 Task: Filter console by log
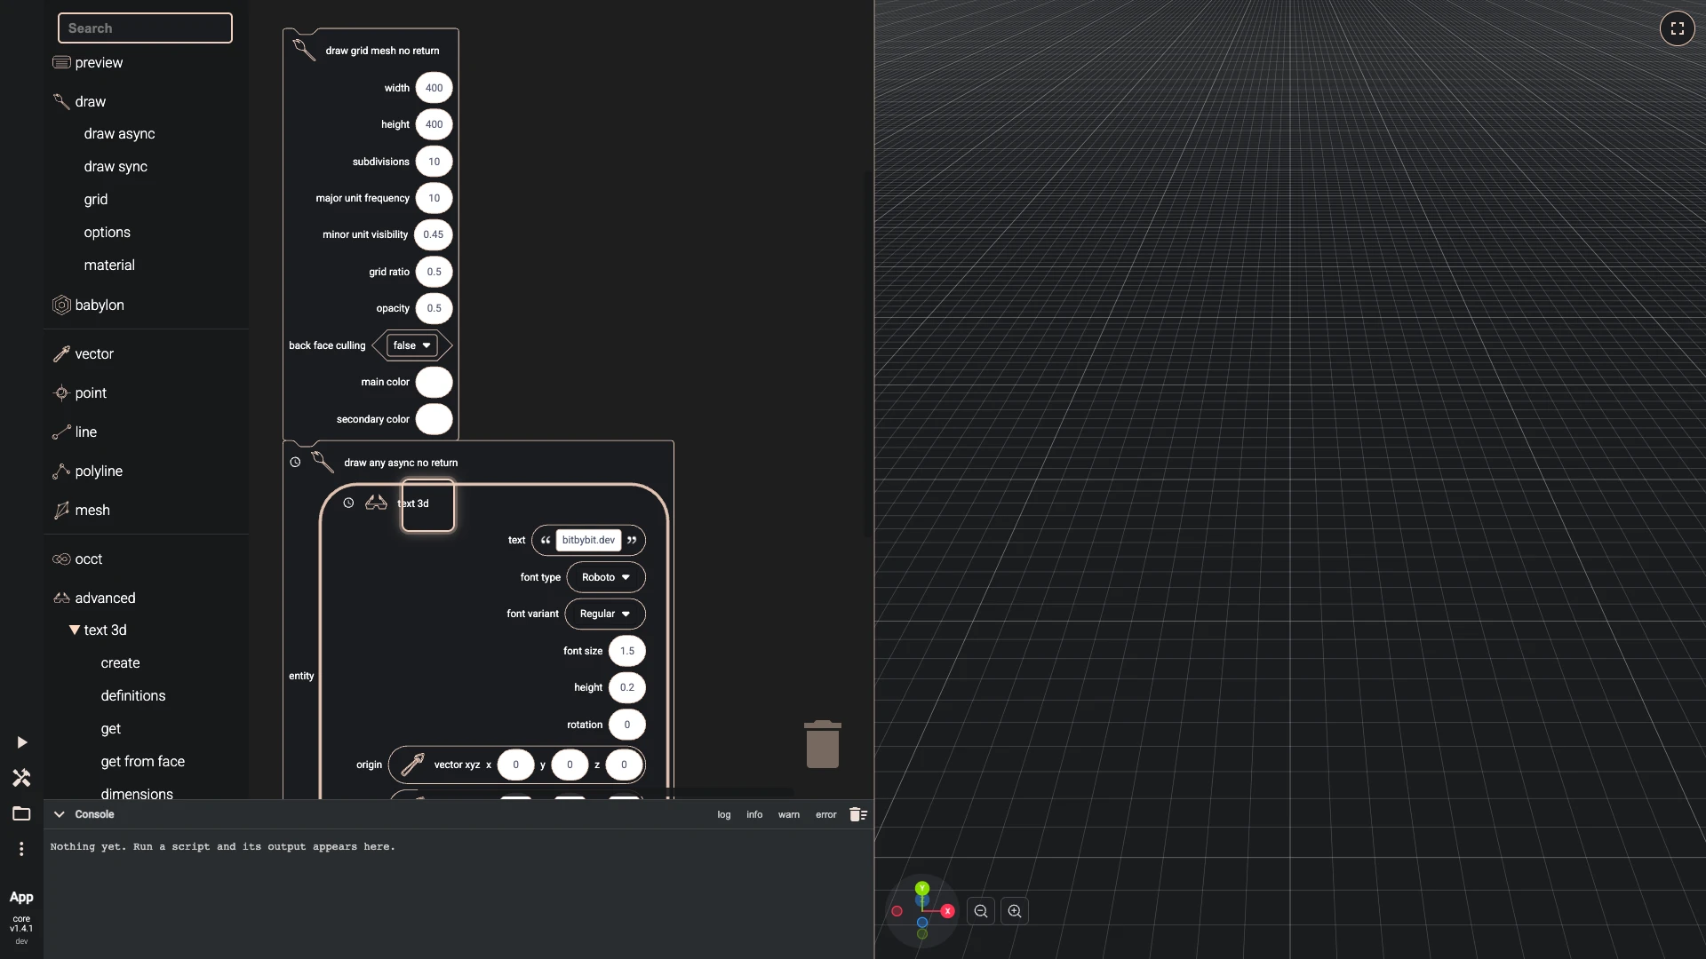click(724, 814)
